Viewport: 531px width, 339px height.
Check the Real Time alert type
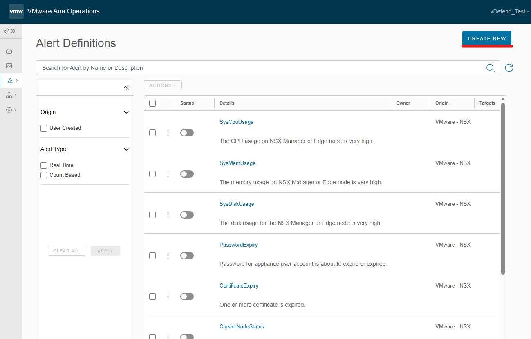[44, 165]
